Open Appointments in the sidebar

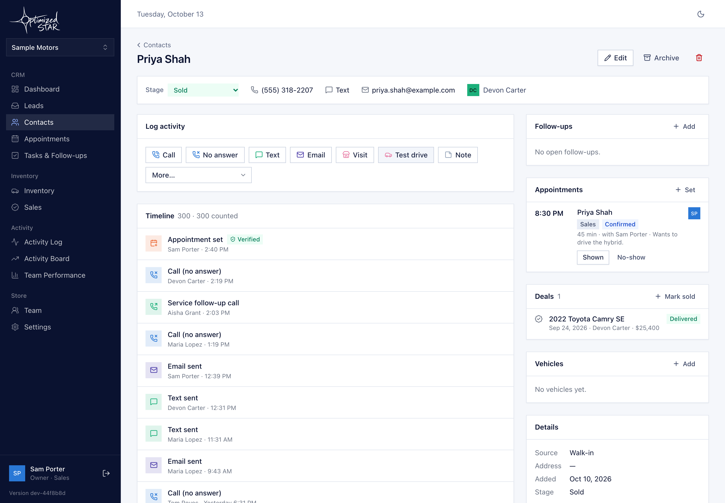60,139
